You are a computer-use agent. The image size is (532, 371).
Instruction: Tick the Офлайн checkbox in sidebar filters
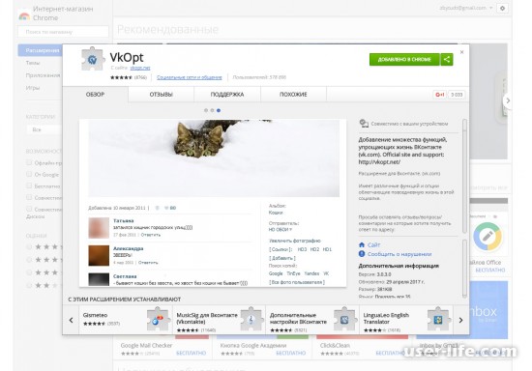click(29, 162)
